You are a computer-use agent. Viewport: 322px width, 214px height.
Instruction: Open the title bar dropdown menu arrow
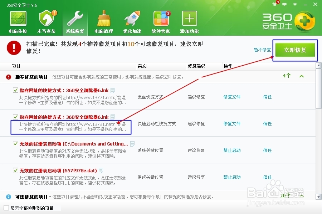click(295, 4)
